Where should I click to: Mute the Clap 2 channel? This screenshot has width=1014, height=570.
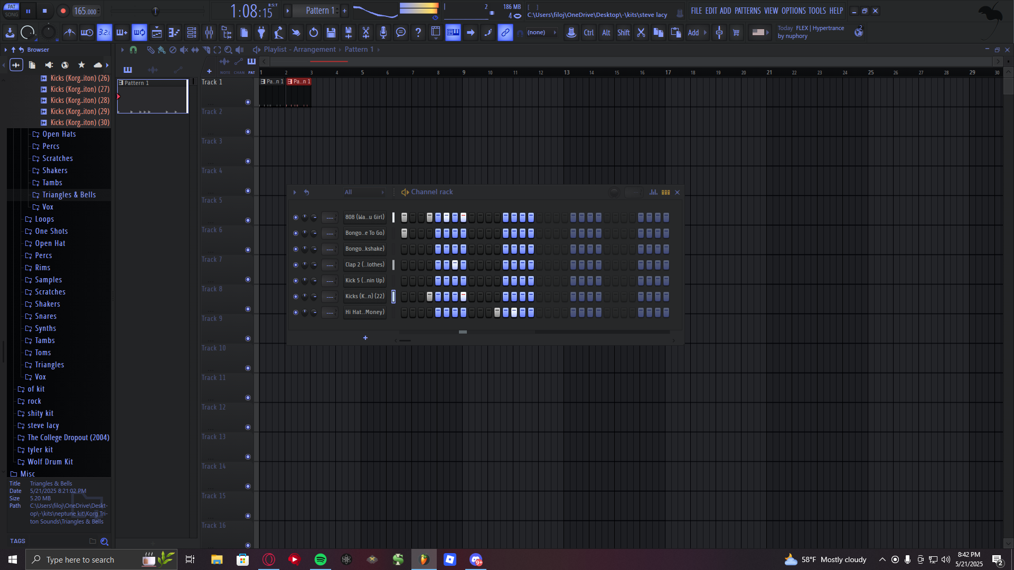click(x=295, y=265)
